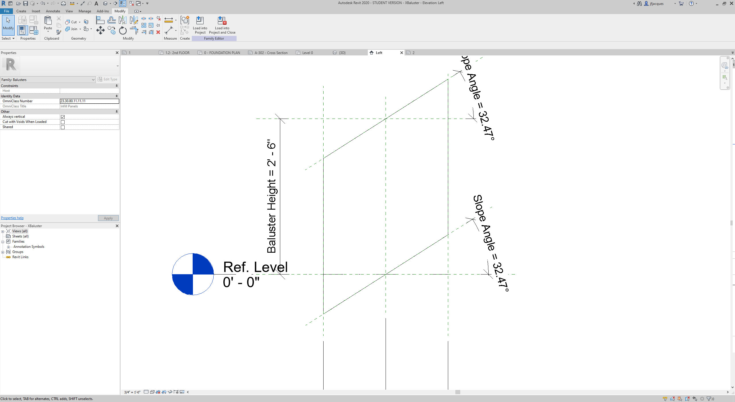Image resolution: width=735 pixels, height=402 pixels.
Task: Click Temporary Hide/Isolate sunglasses icon
Action: (x=170, y=392)
